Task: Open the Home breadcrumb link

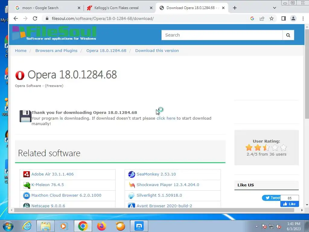Action: (21, 50)
